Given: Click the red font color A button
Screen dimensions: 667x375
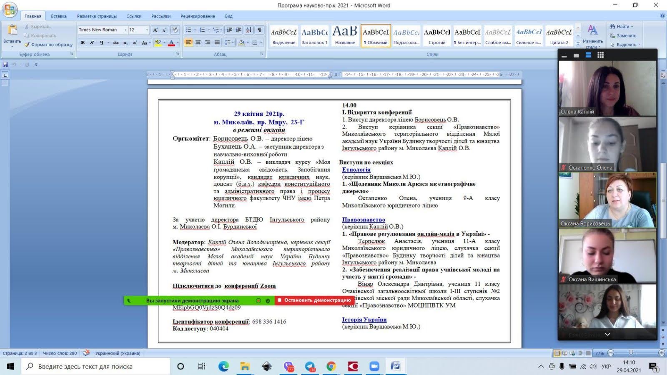Looking at the screenshot, I should [171, 42].
